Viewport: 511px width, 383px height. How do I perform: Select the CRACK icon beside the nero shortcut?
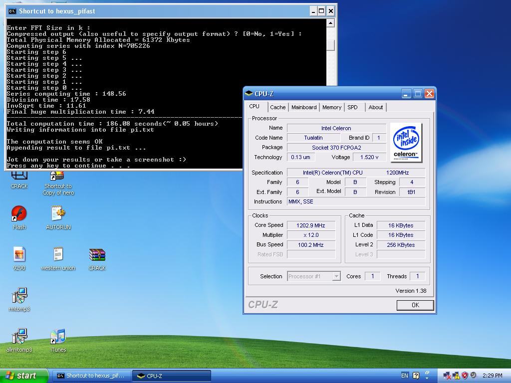(x=19, y=176)
